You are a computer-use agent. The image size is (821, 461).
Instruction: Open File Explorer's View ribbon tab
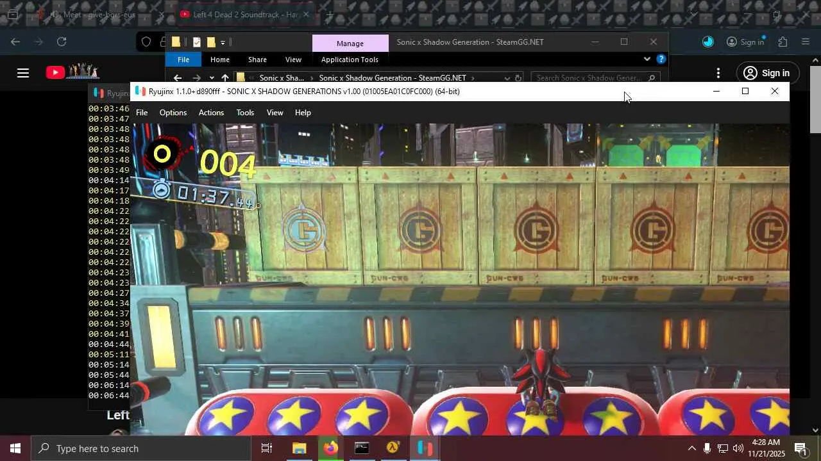click(x=293, y=60)
